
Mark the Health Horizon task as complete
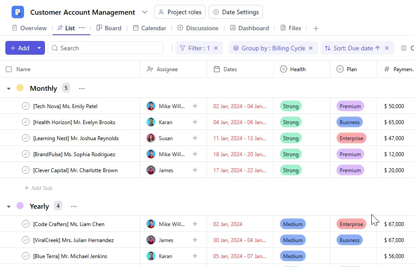(x=26, y=122)
